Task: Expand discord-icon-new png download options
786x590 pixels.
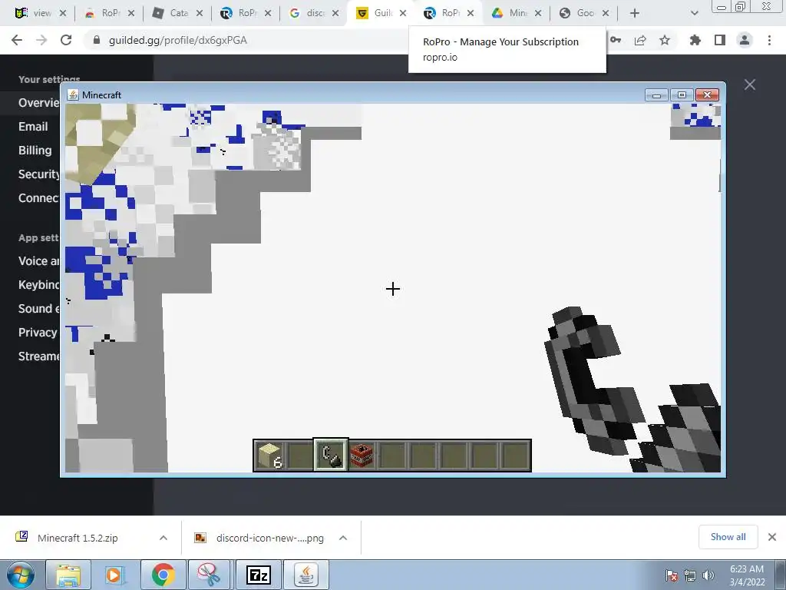Action: pyautogui.click(x=343, y=538)
